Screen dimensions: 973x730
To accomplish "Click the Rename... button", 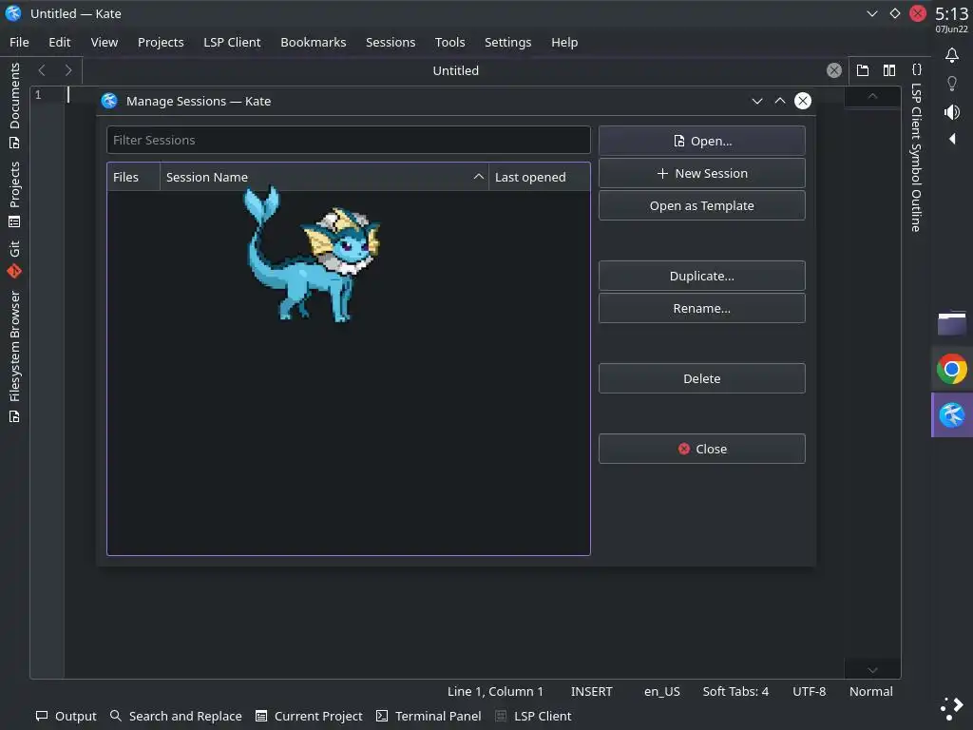I will [x=702, y=308].
